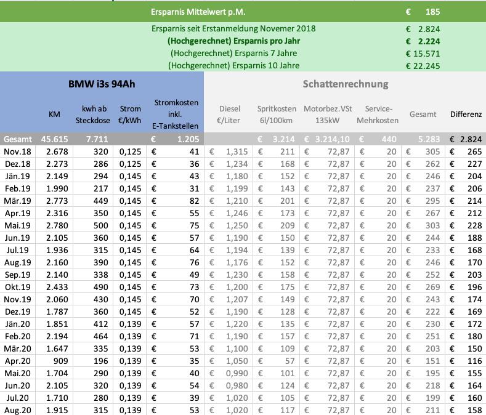Viewport: 486px width, 415px height.
Task: Select the 203 Differenz cell in Sep.19
Action: [x=474, y=275]
